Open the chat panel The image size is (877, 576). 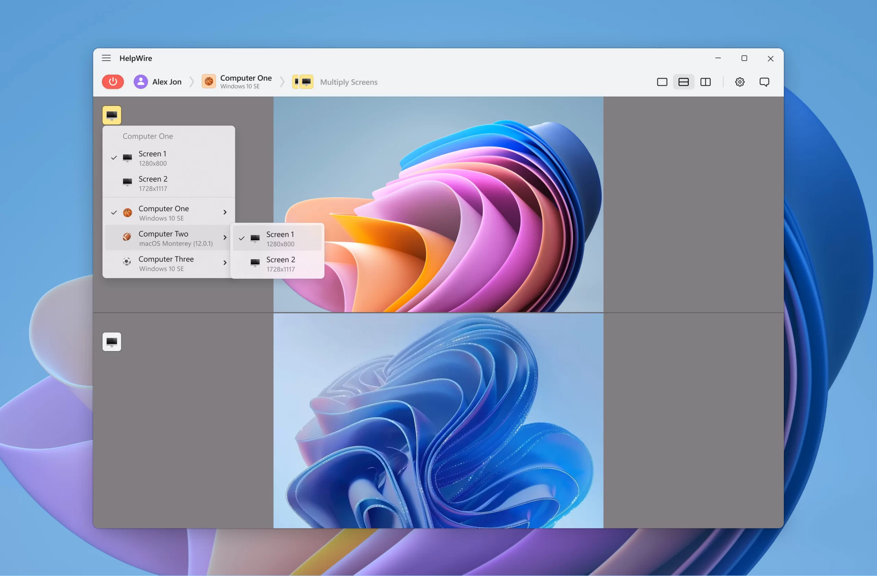(x=764, y=82)
